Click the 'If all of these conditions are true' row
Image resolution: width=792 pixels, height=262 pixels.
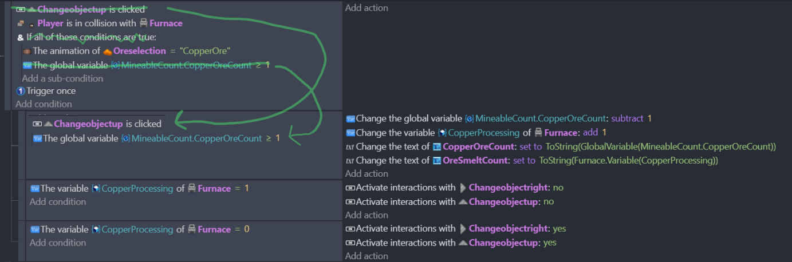(x=86, y=37)
